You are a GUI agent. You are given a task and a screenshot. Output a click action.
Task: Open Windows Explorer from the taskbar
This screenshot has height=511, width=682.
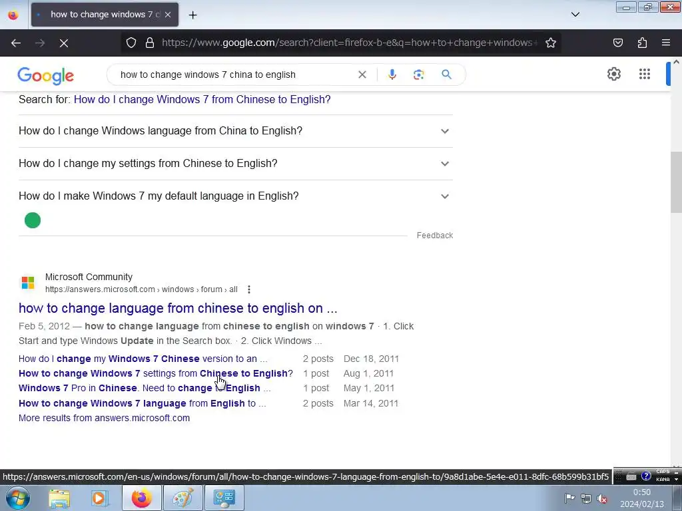click(x=59, y=498)
